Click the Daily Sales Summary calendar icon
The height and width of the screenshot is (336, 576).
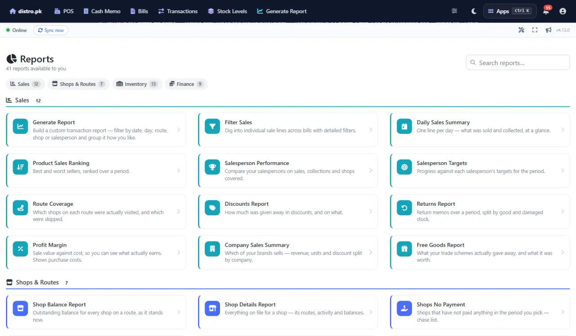405,126
